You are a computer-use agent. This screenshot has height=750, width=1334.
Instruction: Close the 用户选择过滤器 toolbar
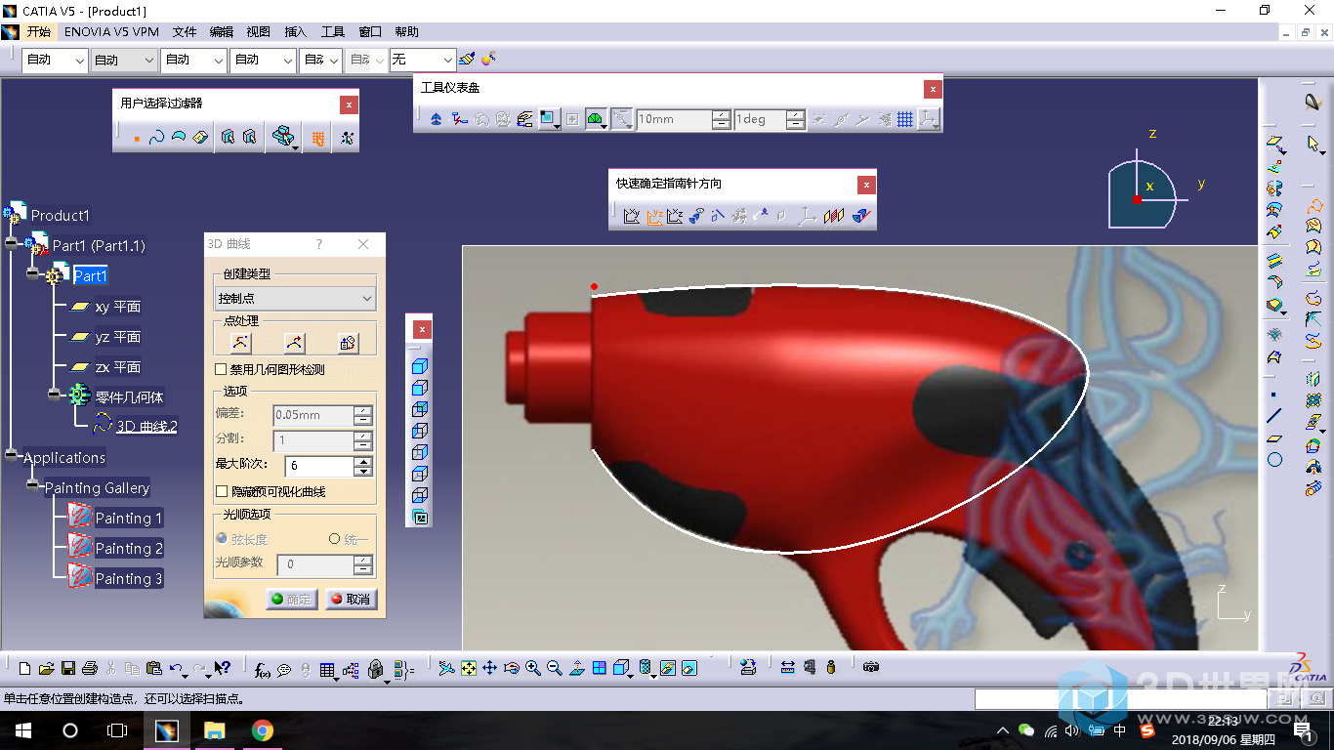(349, 104)
